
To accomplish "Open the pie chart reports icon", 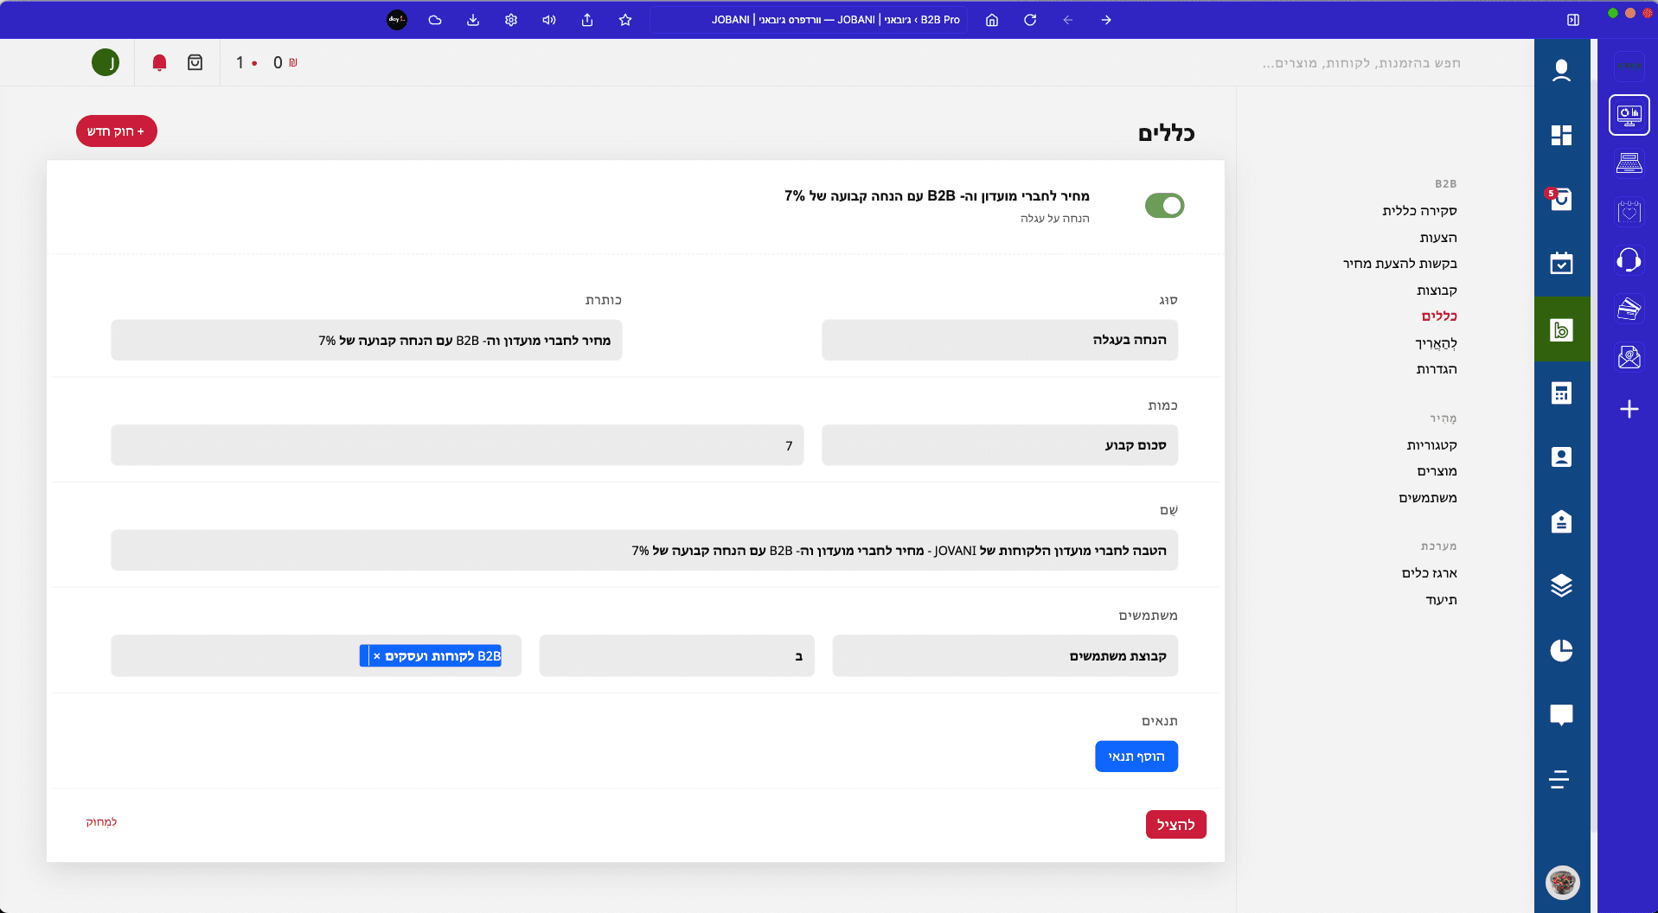I will click(x=1561, y=650).
